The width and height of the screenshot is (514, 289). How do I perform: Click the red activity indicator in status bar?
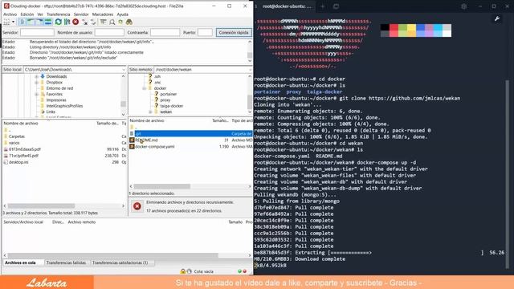[x=244, y=271]
